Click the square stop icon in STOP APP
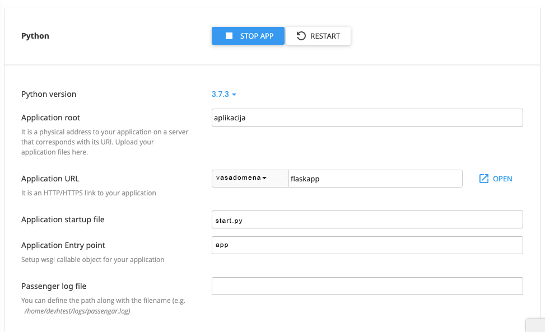545x332 pixels. (229, 36)
